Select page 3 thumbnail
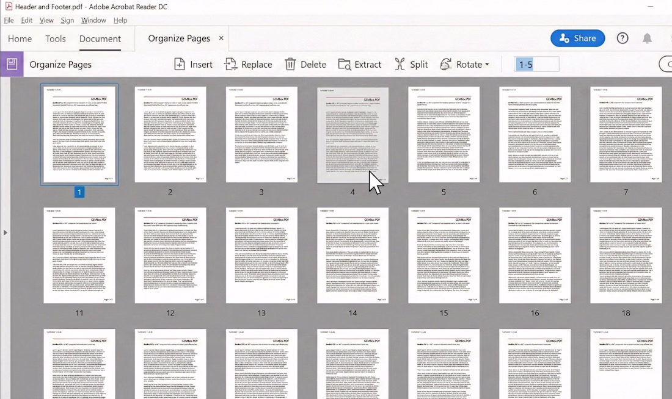 click(x=261, y=134)
